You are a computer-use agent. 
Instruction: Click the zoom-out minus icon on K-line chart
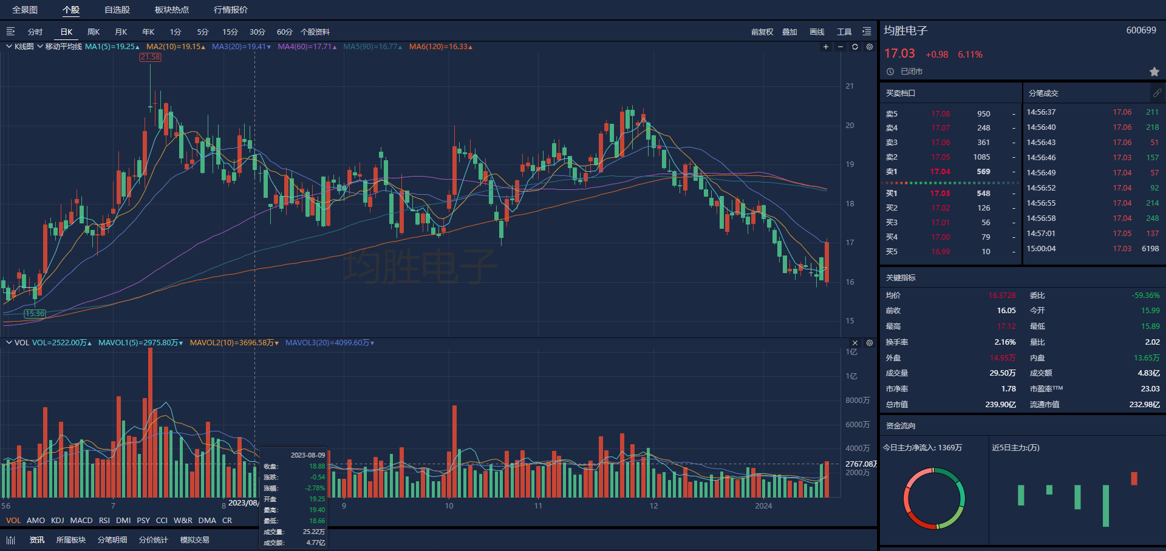pos(840,47)
